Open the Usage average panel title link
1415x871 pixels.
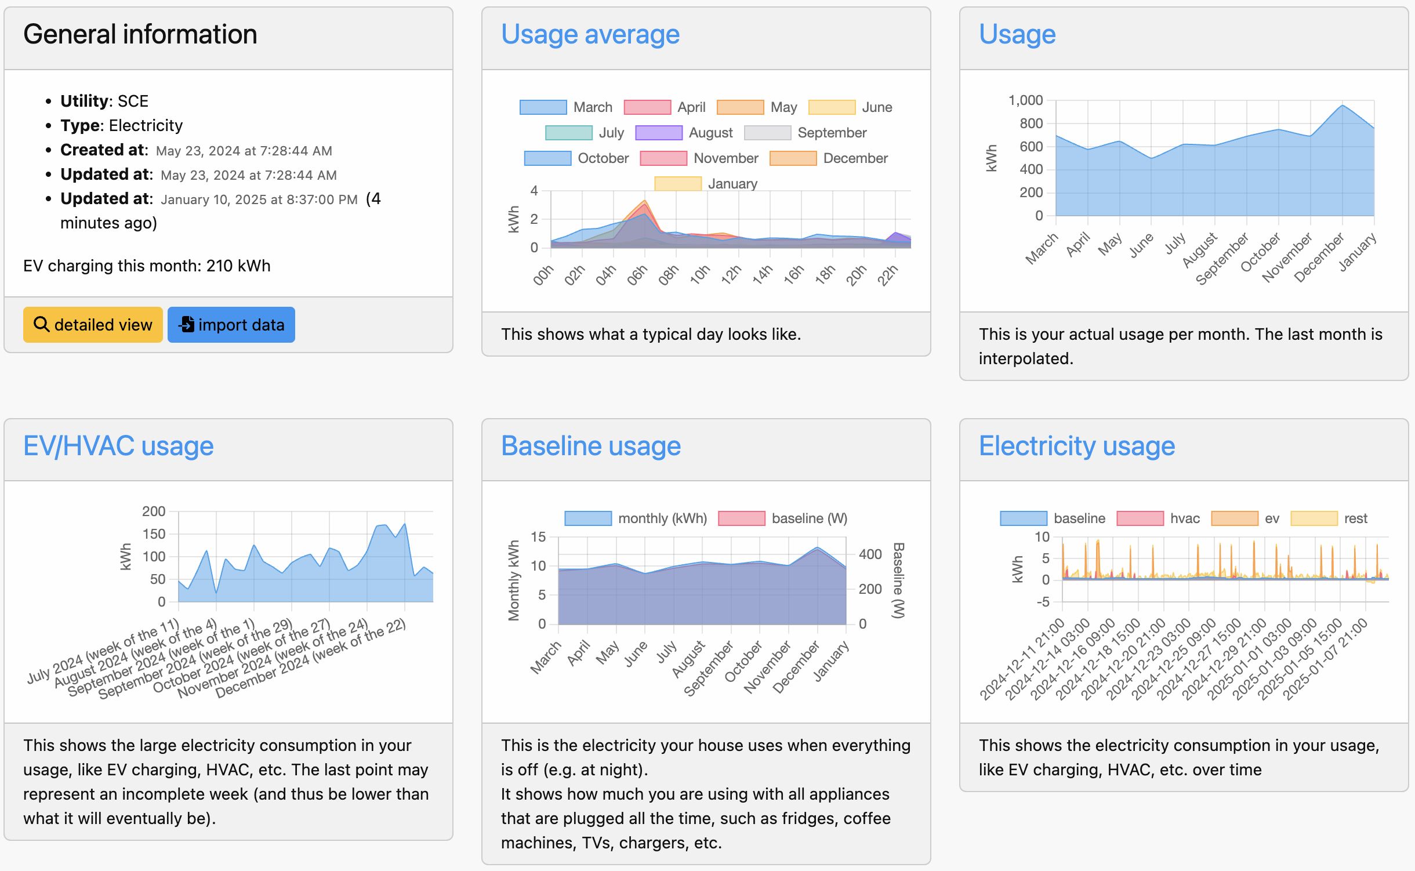coord(591,34)
